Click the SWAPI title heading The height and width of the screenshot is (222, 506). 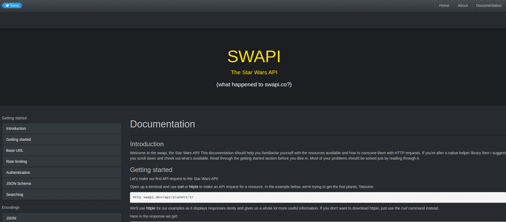tap(254, 57)
